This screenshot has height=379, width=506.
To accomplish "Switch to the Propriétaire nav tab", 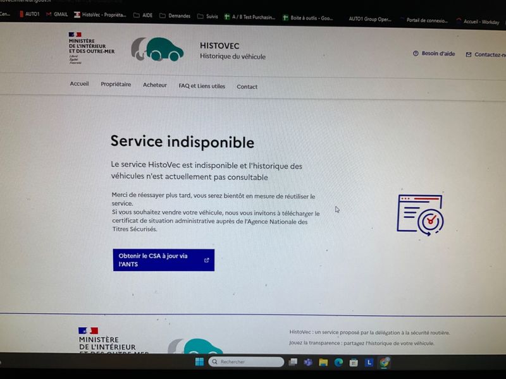I will [116, 85].
